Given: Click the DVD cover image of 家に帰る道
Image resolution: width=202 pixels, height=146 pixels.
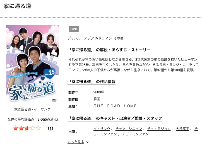Looking at the screenshot, I should (x=32, y=64).
